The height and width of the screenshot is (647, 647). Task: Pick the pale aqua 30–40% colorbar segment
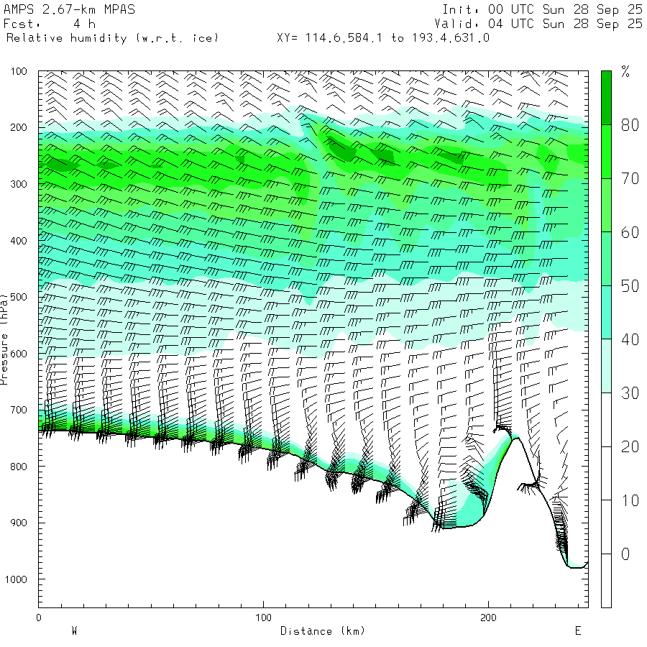(x=606, y=366)
